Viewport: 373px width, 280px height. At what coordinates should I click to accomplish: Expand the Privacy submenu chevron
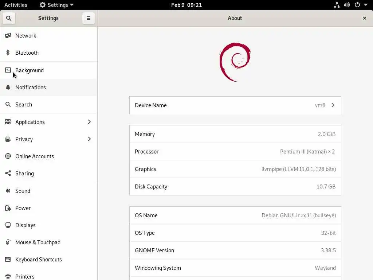coord(89,139)
